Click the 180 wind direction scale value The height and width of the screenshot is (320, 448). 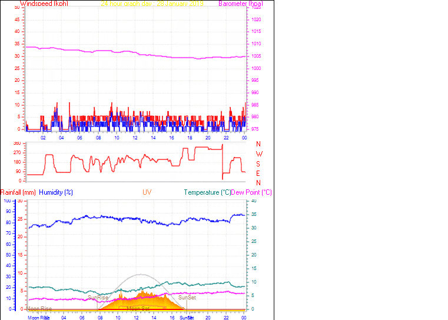[17, 162]
